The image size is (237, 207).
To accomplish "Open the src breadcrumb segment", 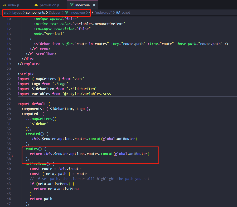I will 6,13.
